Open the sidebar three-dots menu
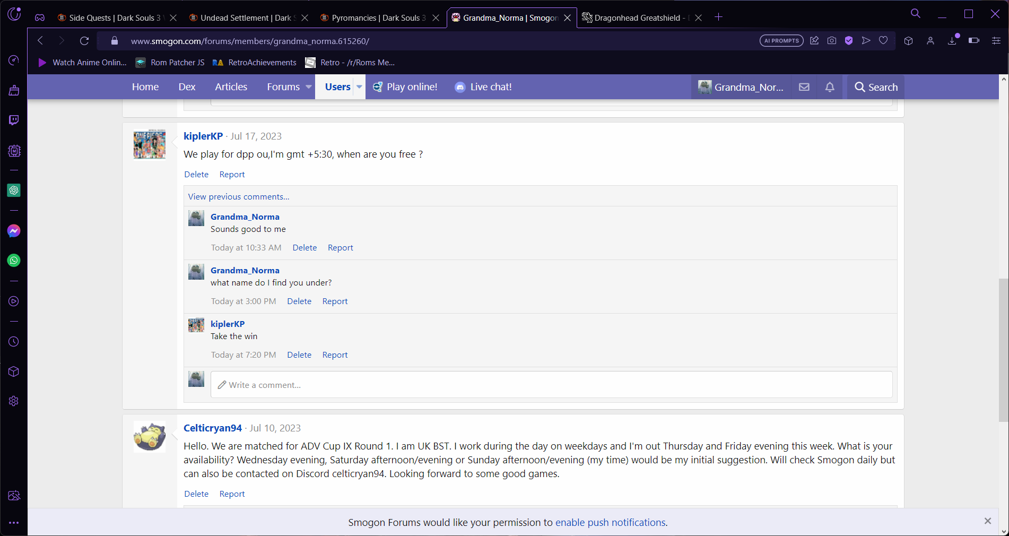Viewport: 1009px width, 536px height. pyautogui.click(x=14, y=523)
